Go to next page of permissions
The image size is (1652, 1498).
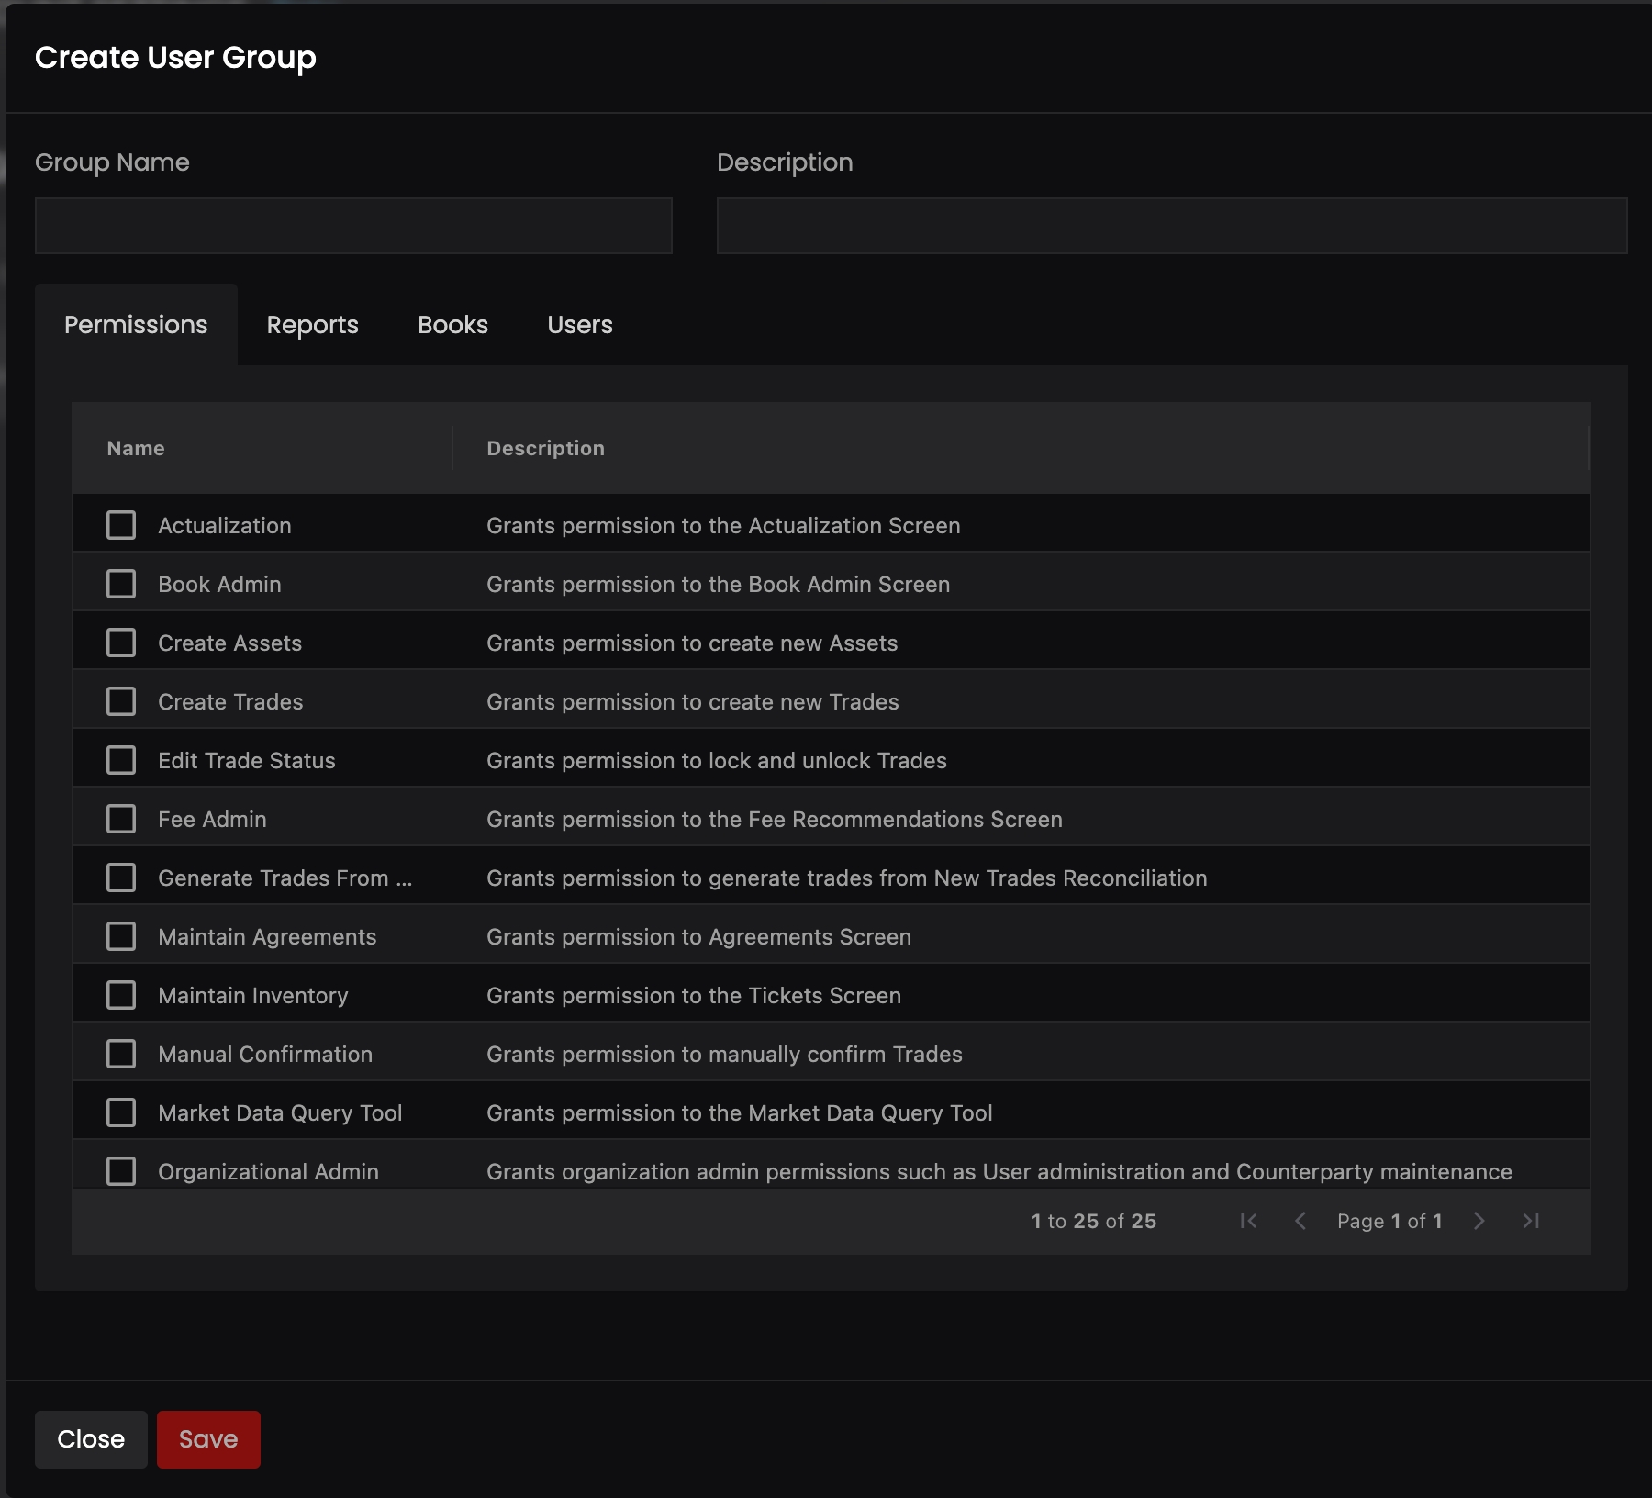[1479, 1221]
